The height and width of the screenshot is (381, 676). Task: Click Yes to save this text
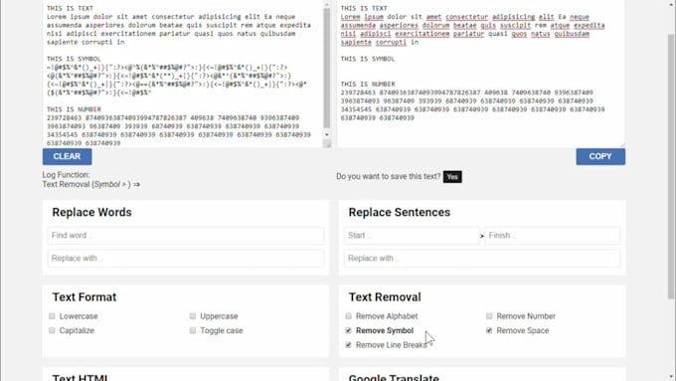[x=452, y=177]
